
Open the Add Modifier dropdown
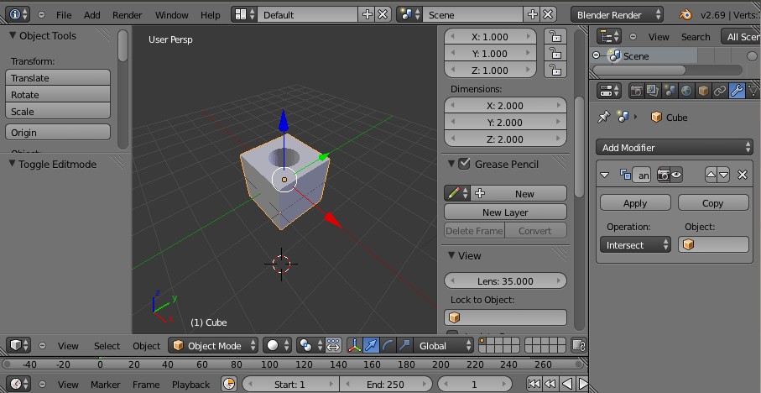tap(674, 147)
